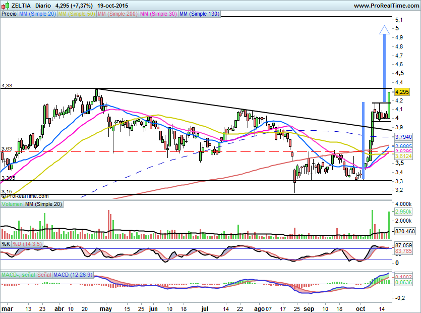
Task: Click the Diario timeframe text
Action: point(43,6)
